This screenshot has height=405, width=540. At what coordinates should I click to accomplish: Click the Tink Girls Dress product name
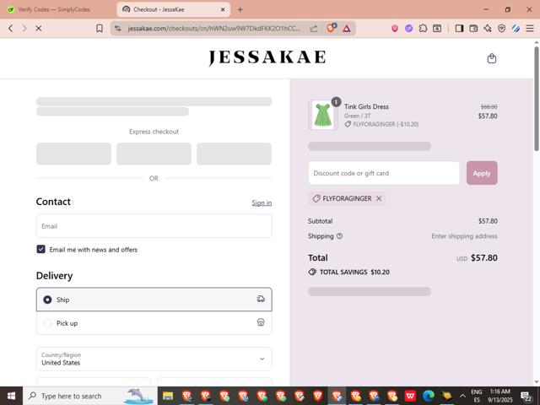pos(366,106)
